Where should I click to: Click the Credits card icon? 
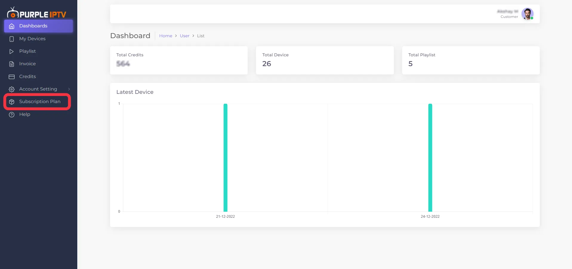coord(12,77)
